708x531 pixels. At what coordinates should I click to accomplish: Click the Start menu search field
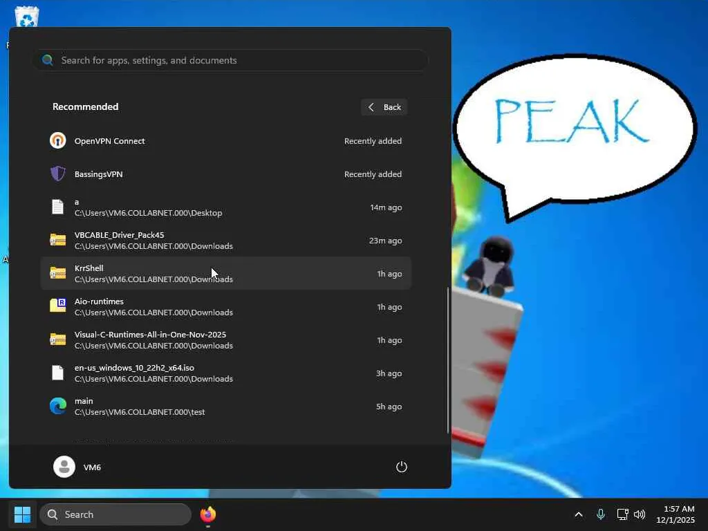tap(230, 60)
